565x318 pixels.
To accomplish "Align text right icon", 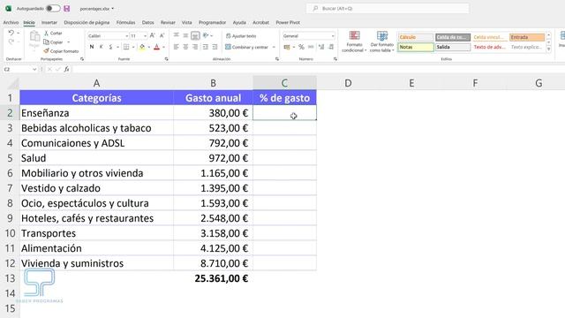I will pos(195,47).
